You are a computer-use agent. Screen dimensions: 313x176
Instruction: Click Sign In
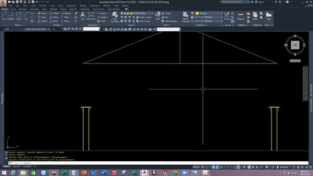tap(260, 2)
